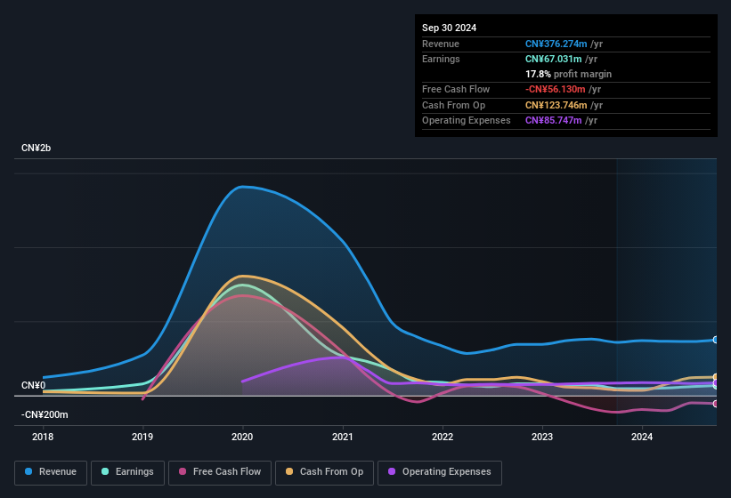The width and height of the screenshot is (731, 498).
Task: Click the CN¥2b y-axis label
Action: tap(36, 148)
